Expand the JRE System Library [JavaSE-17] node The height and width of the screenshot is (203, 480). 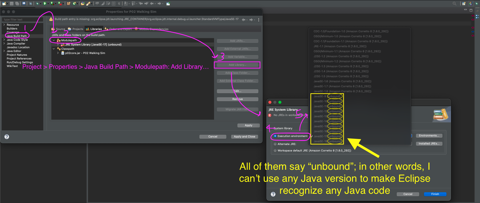tap(58, 44)
